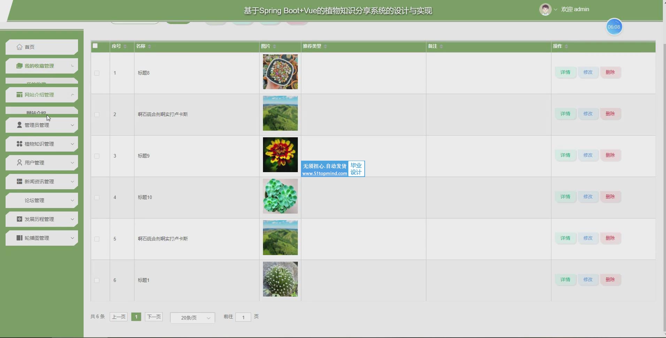
Task: Expand the 论坛管理 sidebar menu arrow
Action: [72, 200]
